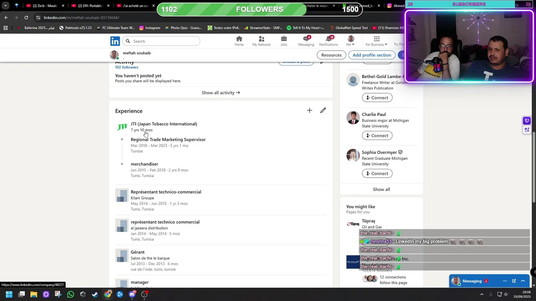Image resolution: width=536 pixels, height=301 pixels.
Task: Edit Experience section with pencil icon
Action: pos(323,110)
